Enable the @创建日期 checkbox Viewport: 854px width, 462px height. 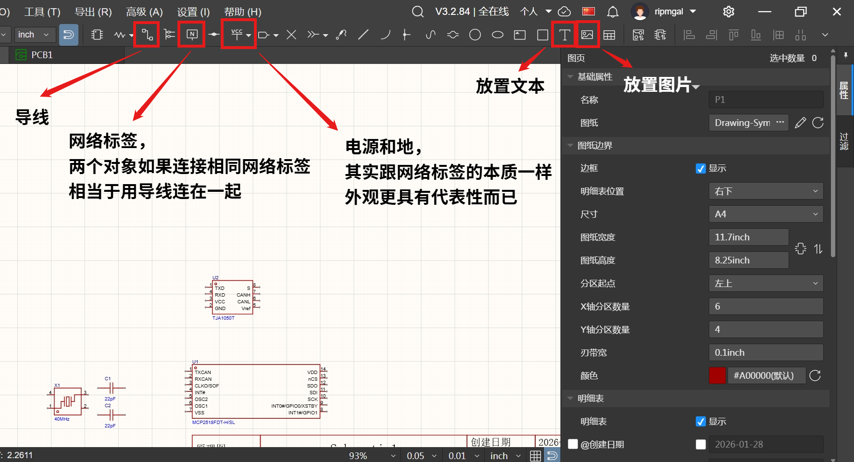tap(573, 444)
